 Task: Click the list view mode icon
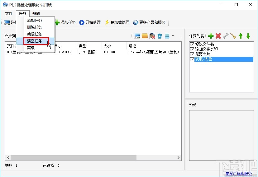point(167,36)
